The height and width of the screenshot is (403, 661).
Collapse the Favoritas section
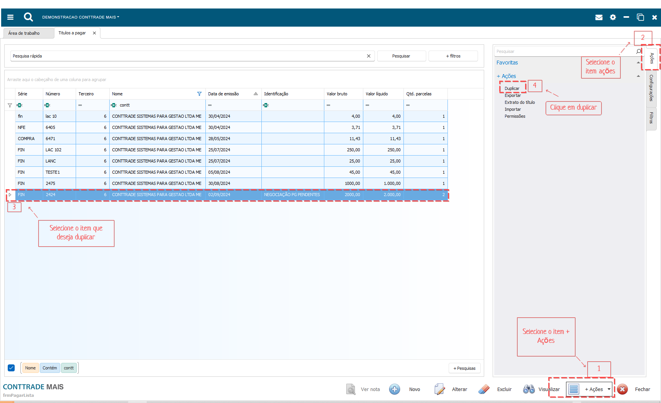pyautogui.click(x=638, y=63)
